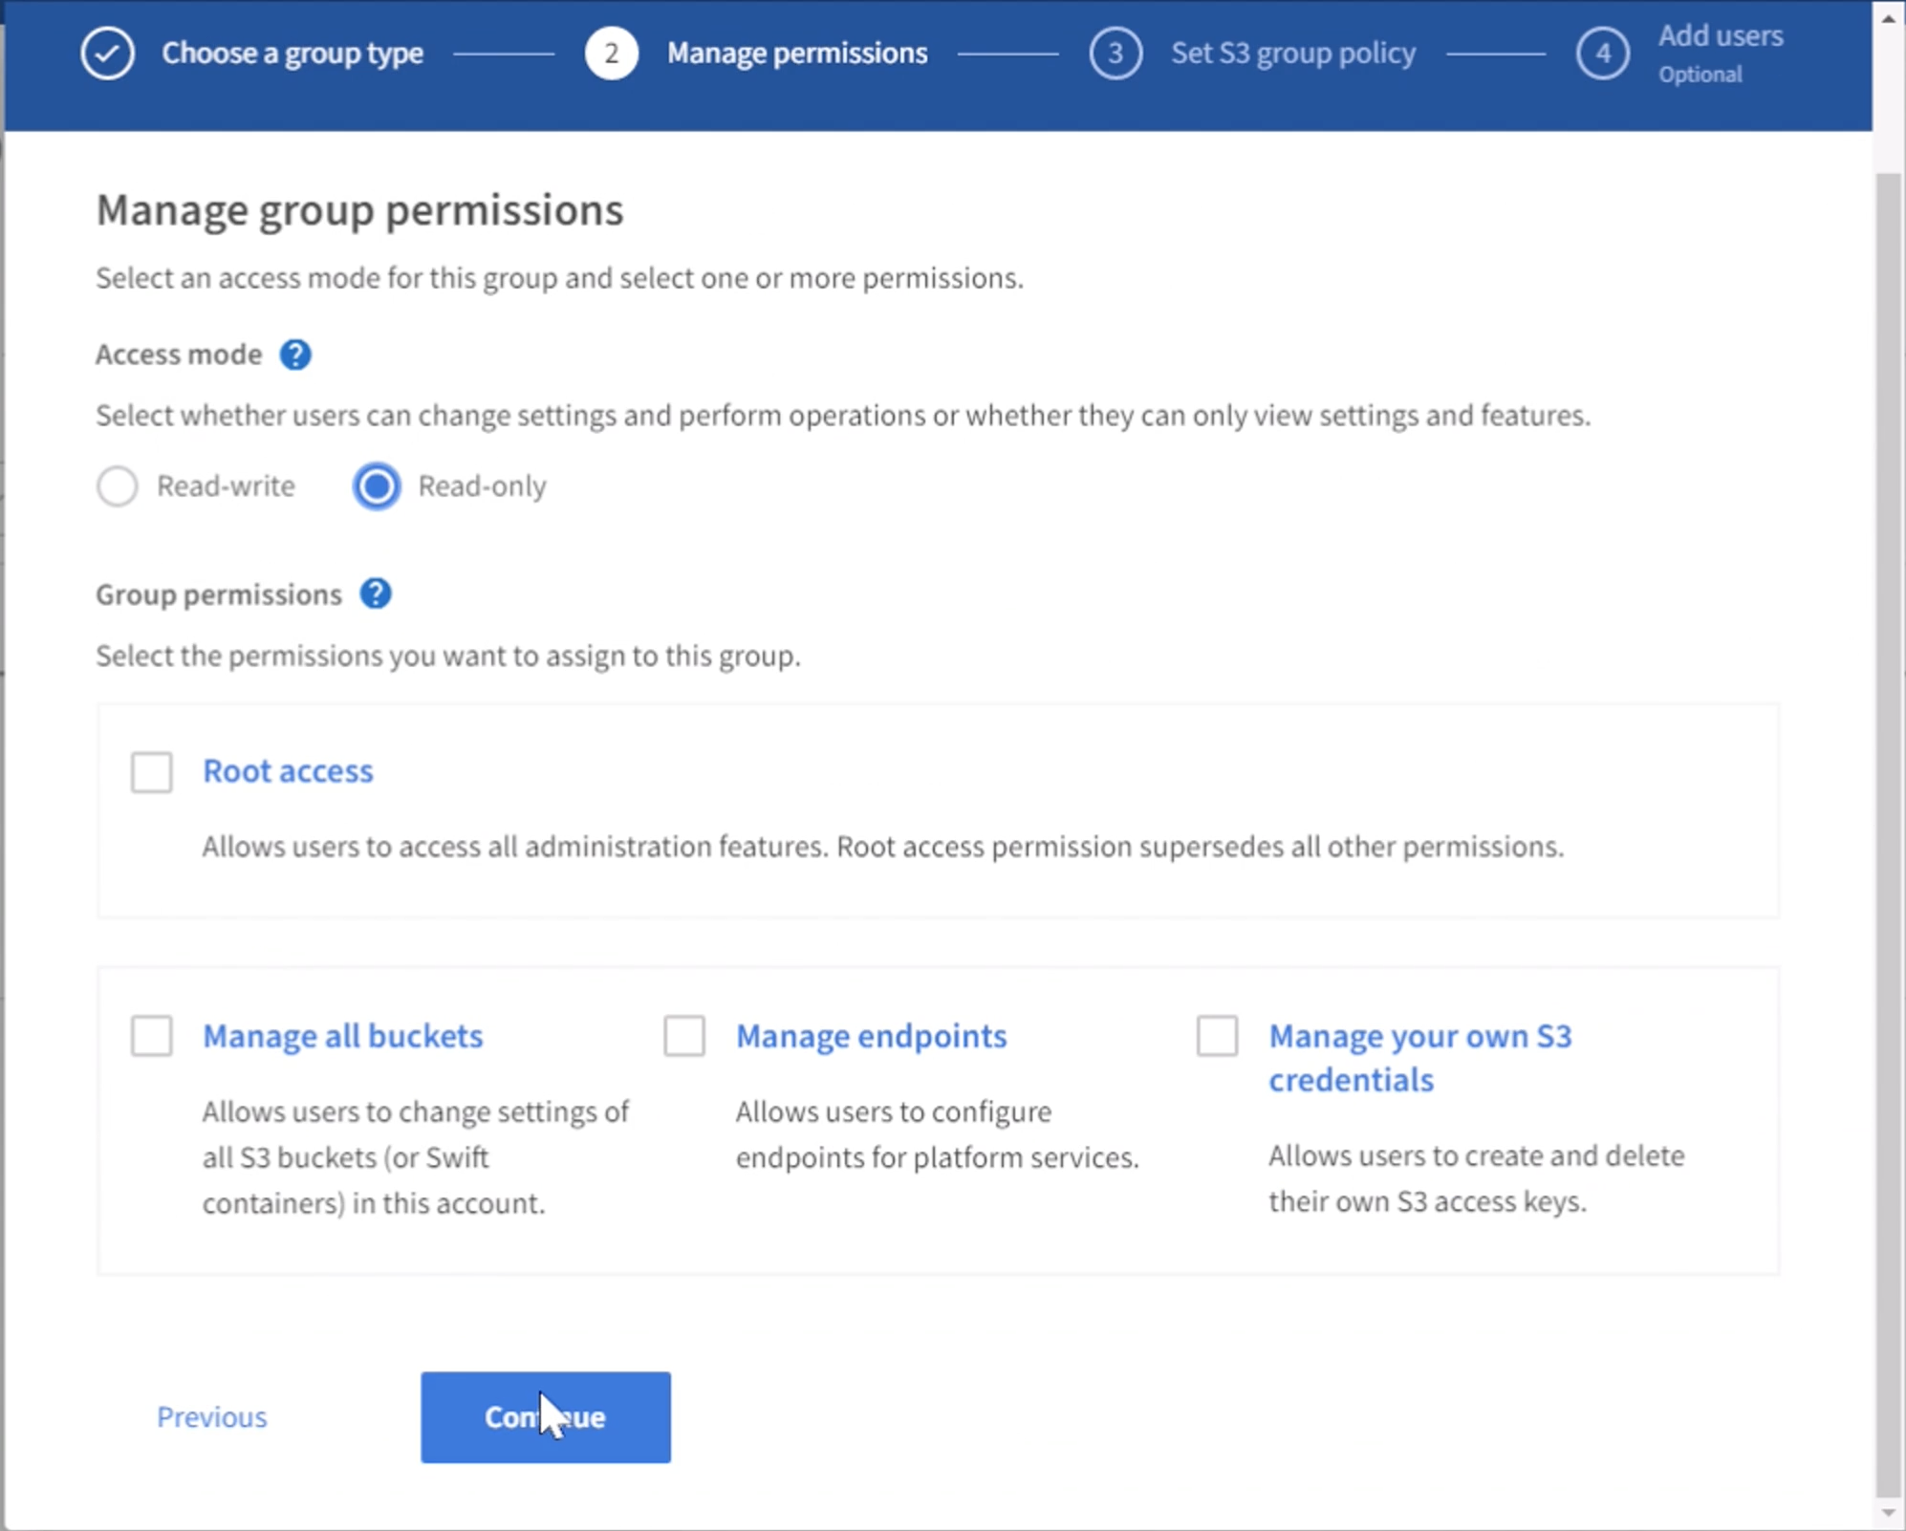Scroll down the permissions panel
1906x1531 pixels.
coord(1887,1514)
